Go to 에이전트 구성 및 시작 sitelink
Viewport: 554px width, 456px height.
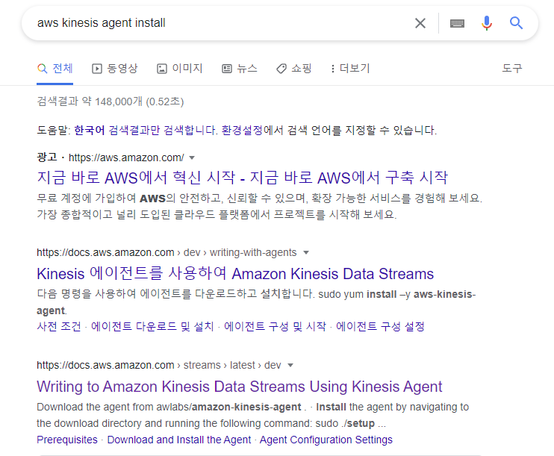click(x=275, y=326)
